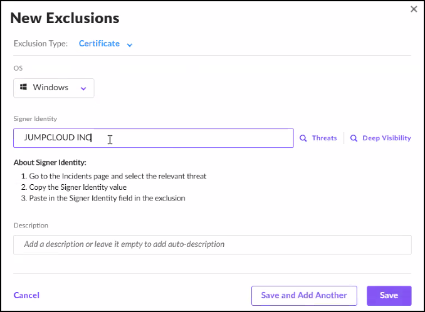Close the New Exclusions dialog
Screen dimensions: 425x312
pyautogui.click(x=413, y=9)
